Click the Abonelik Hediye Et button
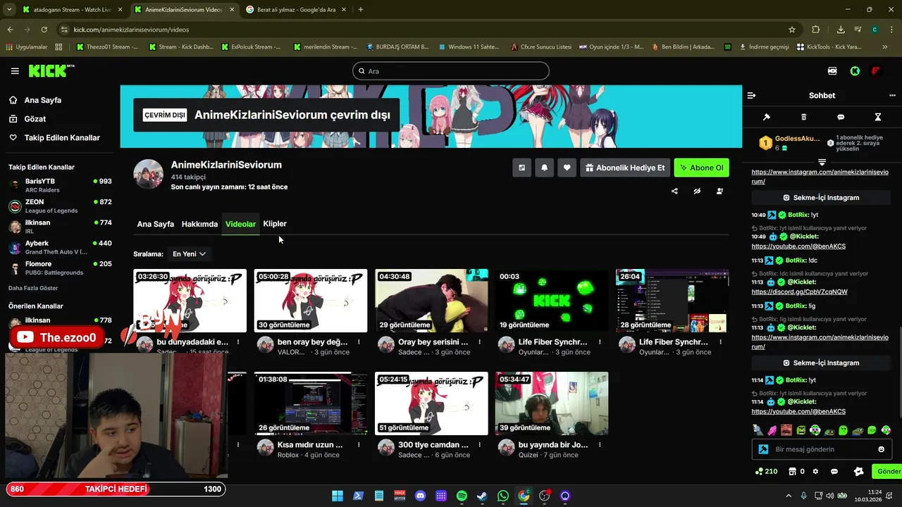 pyautogui.click(x=624, y=168)
